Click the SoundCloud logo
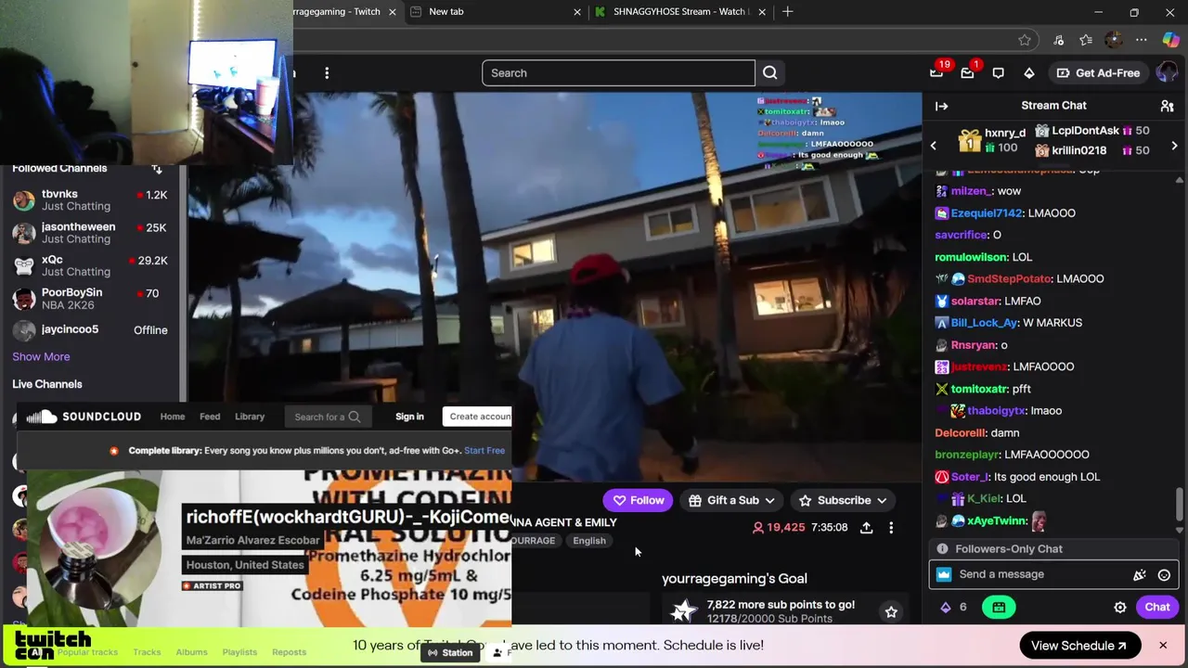Screen dimensions: 1188x668 coord(84,417)
